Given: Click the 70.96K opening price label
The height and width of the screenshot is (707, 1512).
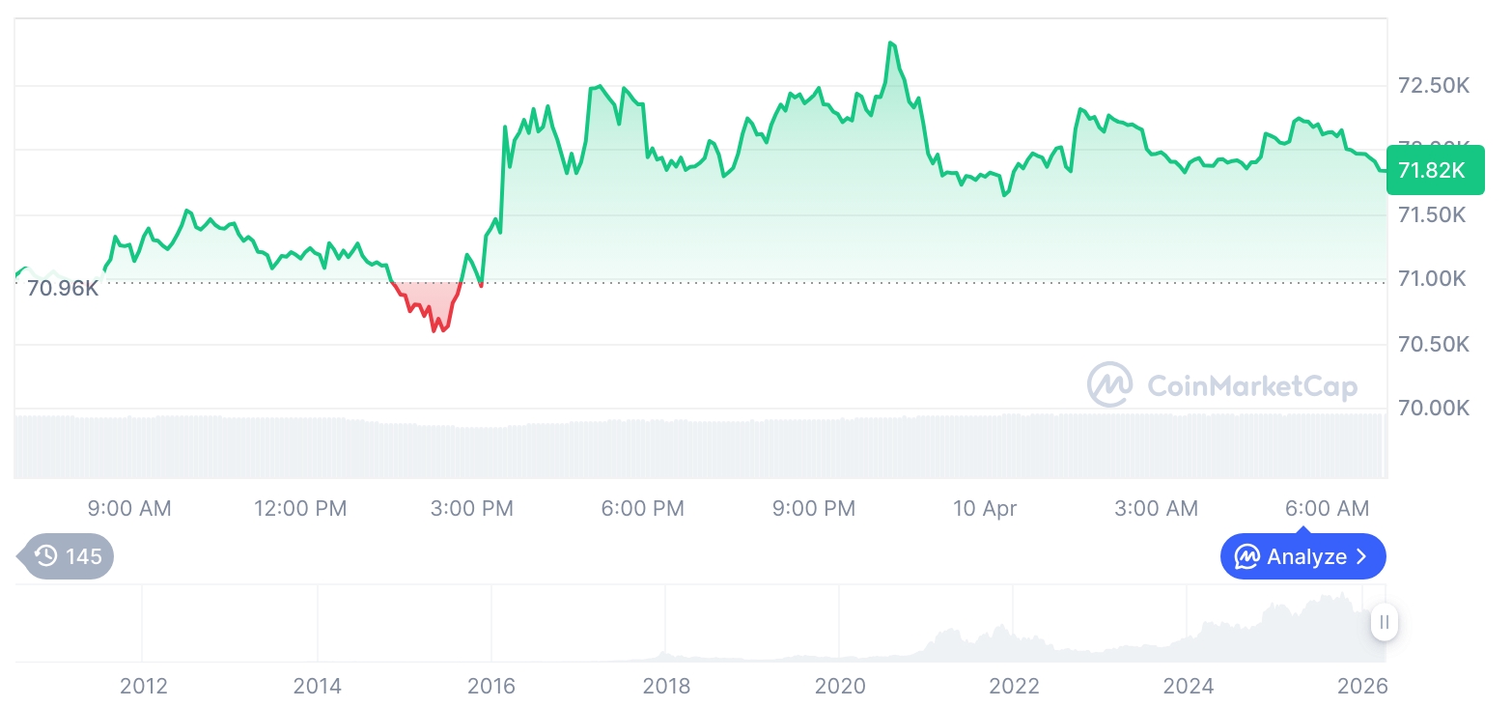Looking at the screenshot, I should [x=63, y=288].
